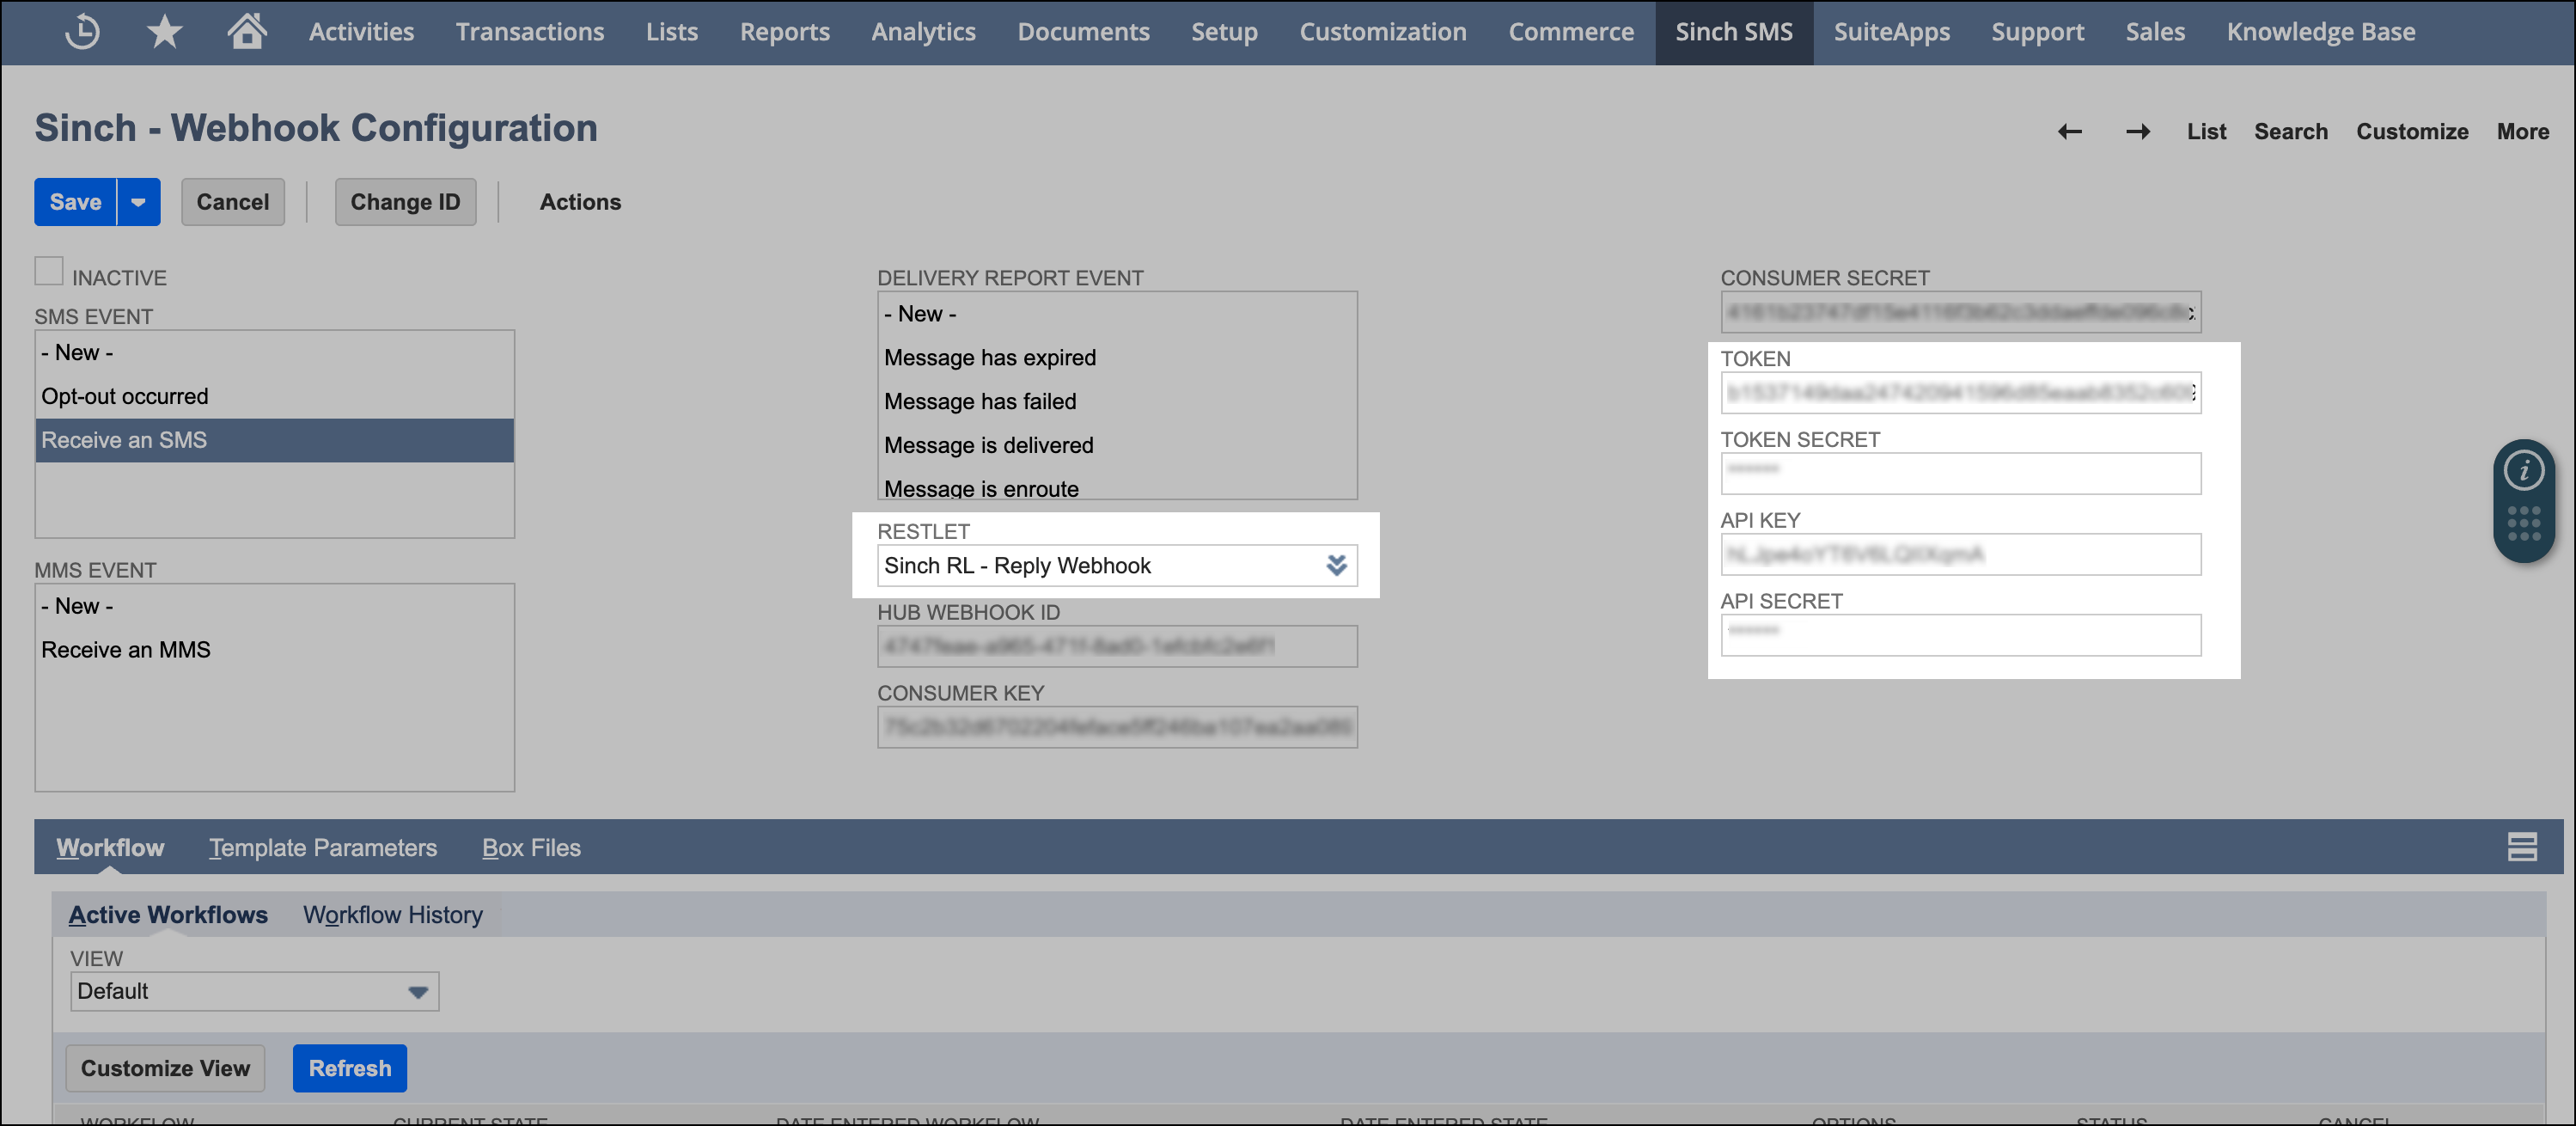The width and height of the screenshot is (2576, 1126).
Task: Click the Refresh button
Action: (350, 1068)
